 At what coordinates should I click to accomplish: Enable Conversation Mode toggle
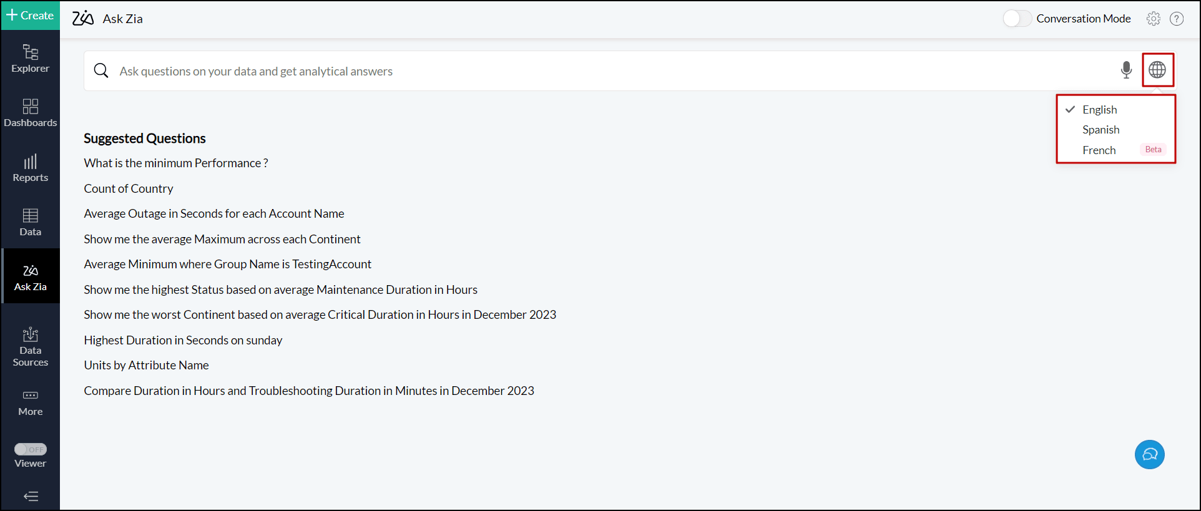click(1017, 19)
